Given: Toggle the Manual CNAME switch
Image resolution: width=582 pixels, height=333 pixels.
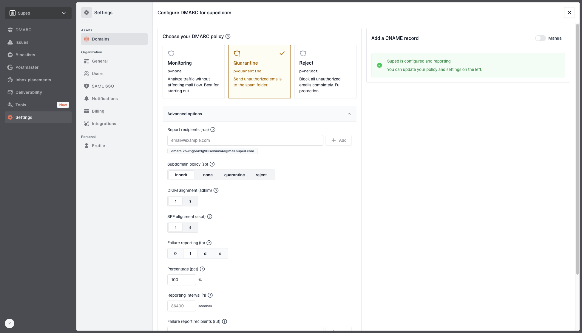Looking at the screenshot, I should (540, 38).
